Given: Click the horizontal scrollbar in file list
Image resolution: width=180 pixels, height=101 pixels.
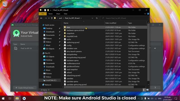Looking at the screenshot, I should (x=99, y=87).
